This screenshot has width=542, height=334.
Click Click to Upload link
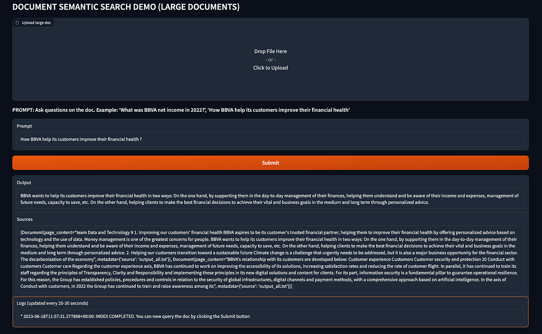click(x=270, y=67)
